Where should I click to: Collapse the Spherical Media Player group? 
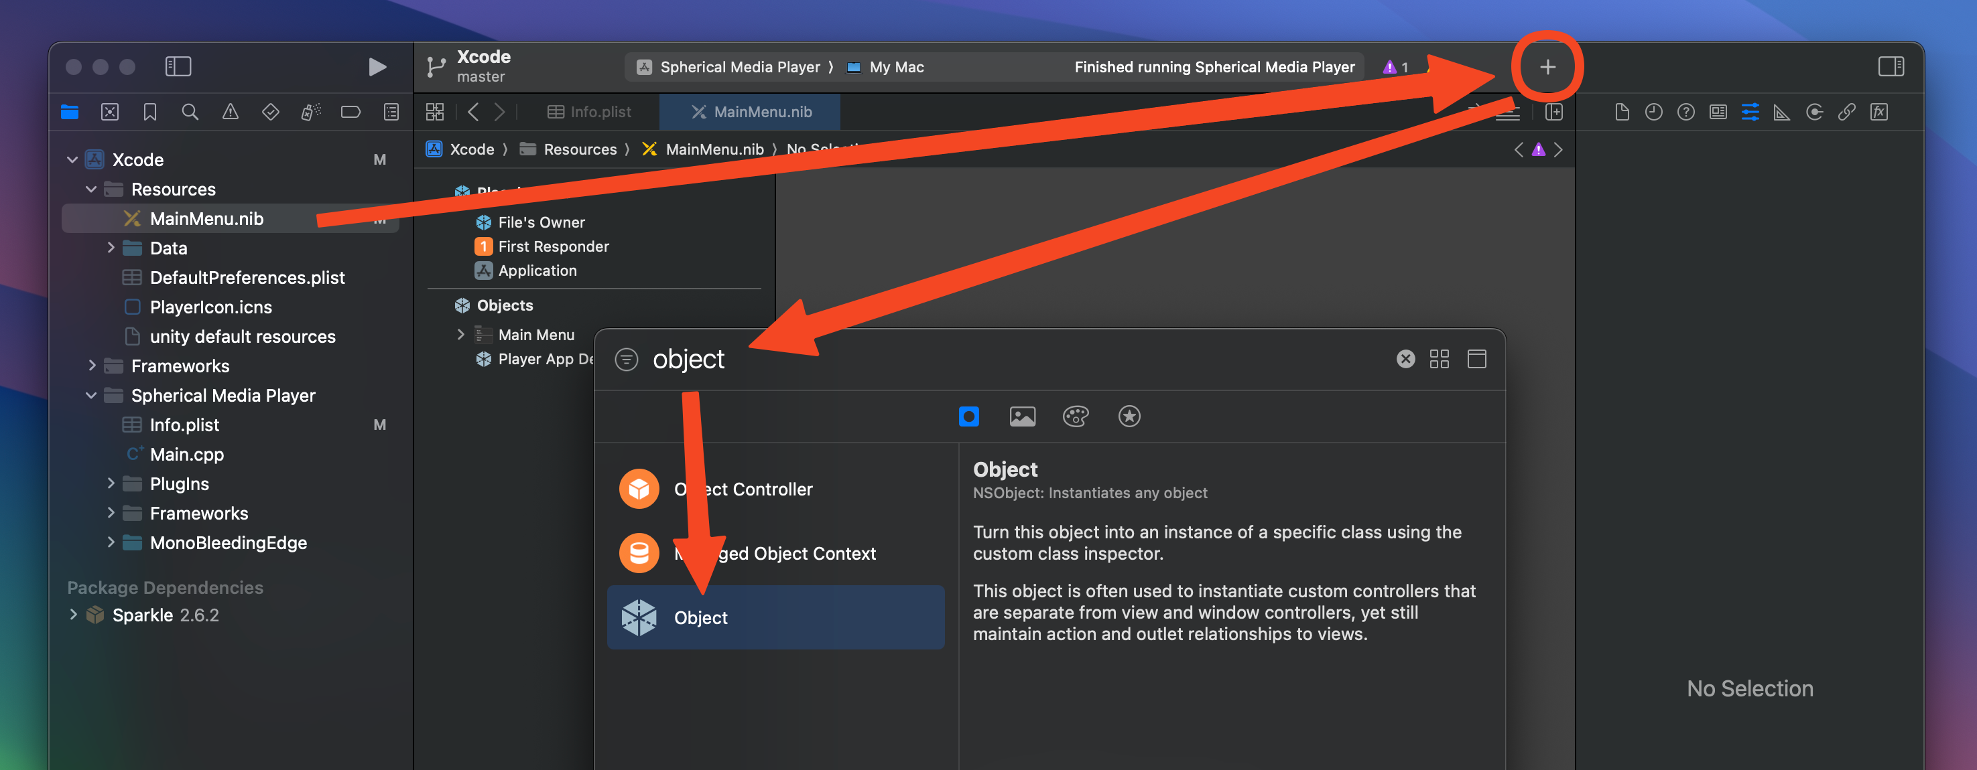coord(90,396)
